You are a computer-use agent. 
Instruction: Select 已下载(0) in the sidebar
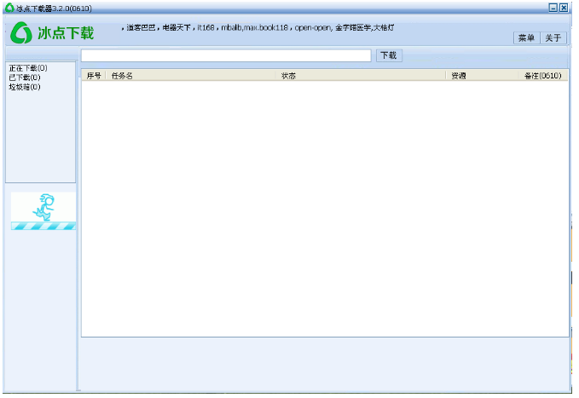coord(25,78)
